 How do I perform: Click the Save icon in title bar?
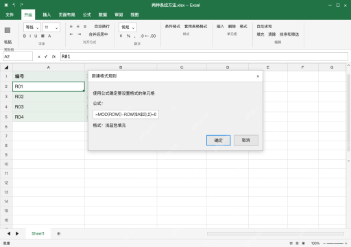tap(6, 5)
